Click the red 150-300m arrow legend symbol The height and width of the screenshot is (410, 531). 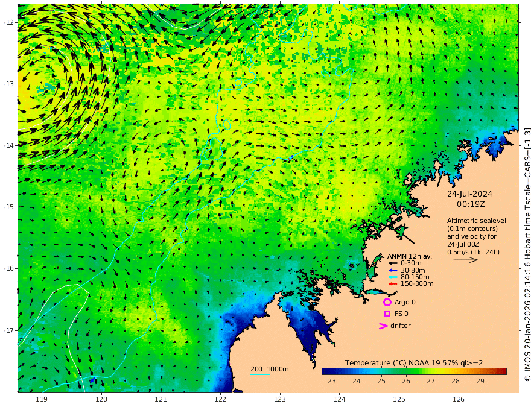coord(393,284)
